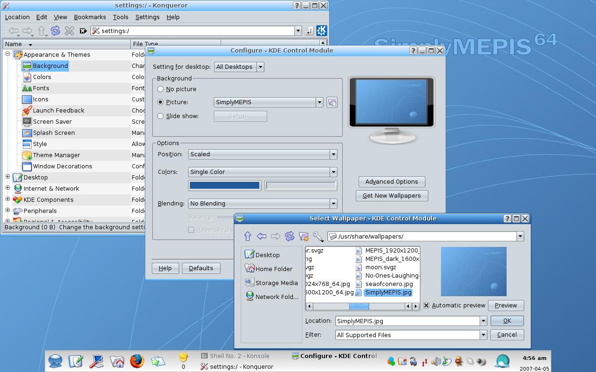This screenshot has height=372, width=596.
Task: Open Setting for desktop dropdown
Action: pyautogui.click(x=239, y=67)
